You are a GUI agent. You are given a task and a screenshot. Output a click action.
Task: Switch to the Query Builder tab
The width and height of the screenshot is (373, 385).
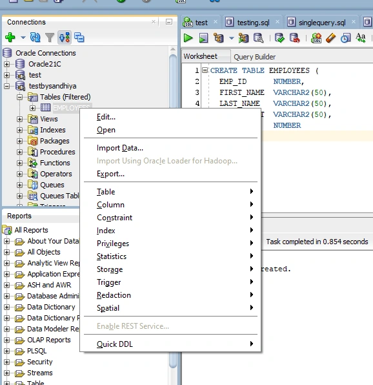254,57
